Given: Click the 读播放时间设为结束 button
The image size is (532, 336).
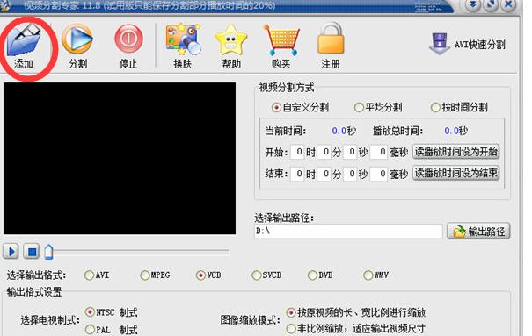Looking at the screenshot, I should coord(456,173).
